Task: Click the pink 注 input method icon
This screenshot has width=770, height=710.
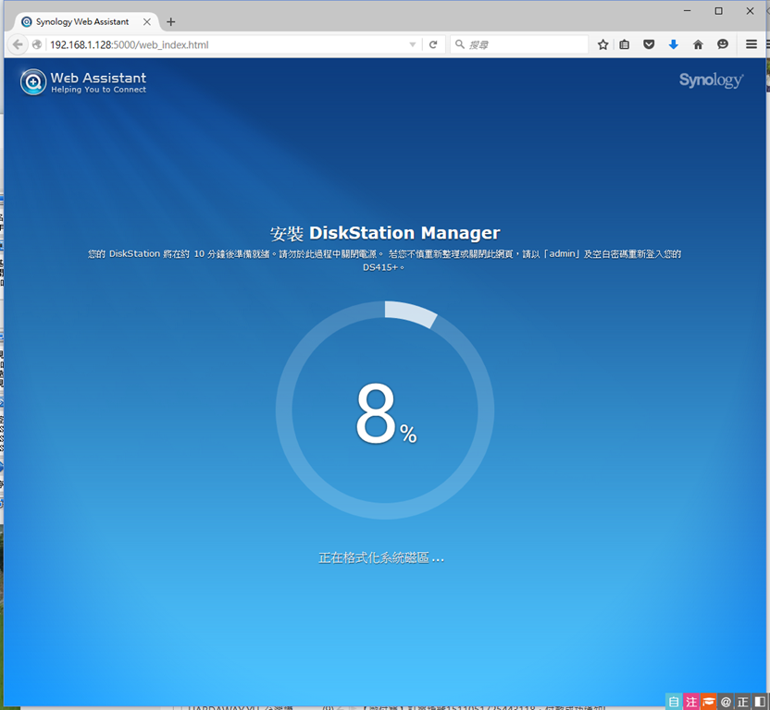Action: (x=691, y=702)
